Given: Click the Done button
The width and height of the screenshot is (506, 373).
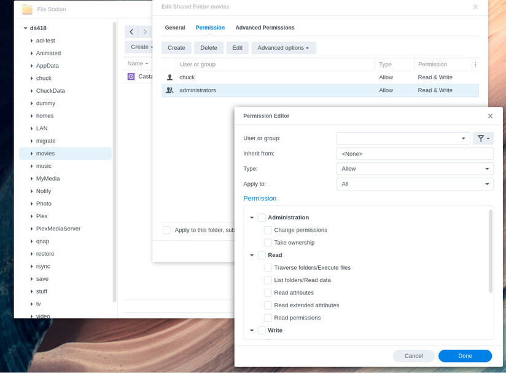Looking at the screenshot, I should (465, 356).
